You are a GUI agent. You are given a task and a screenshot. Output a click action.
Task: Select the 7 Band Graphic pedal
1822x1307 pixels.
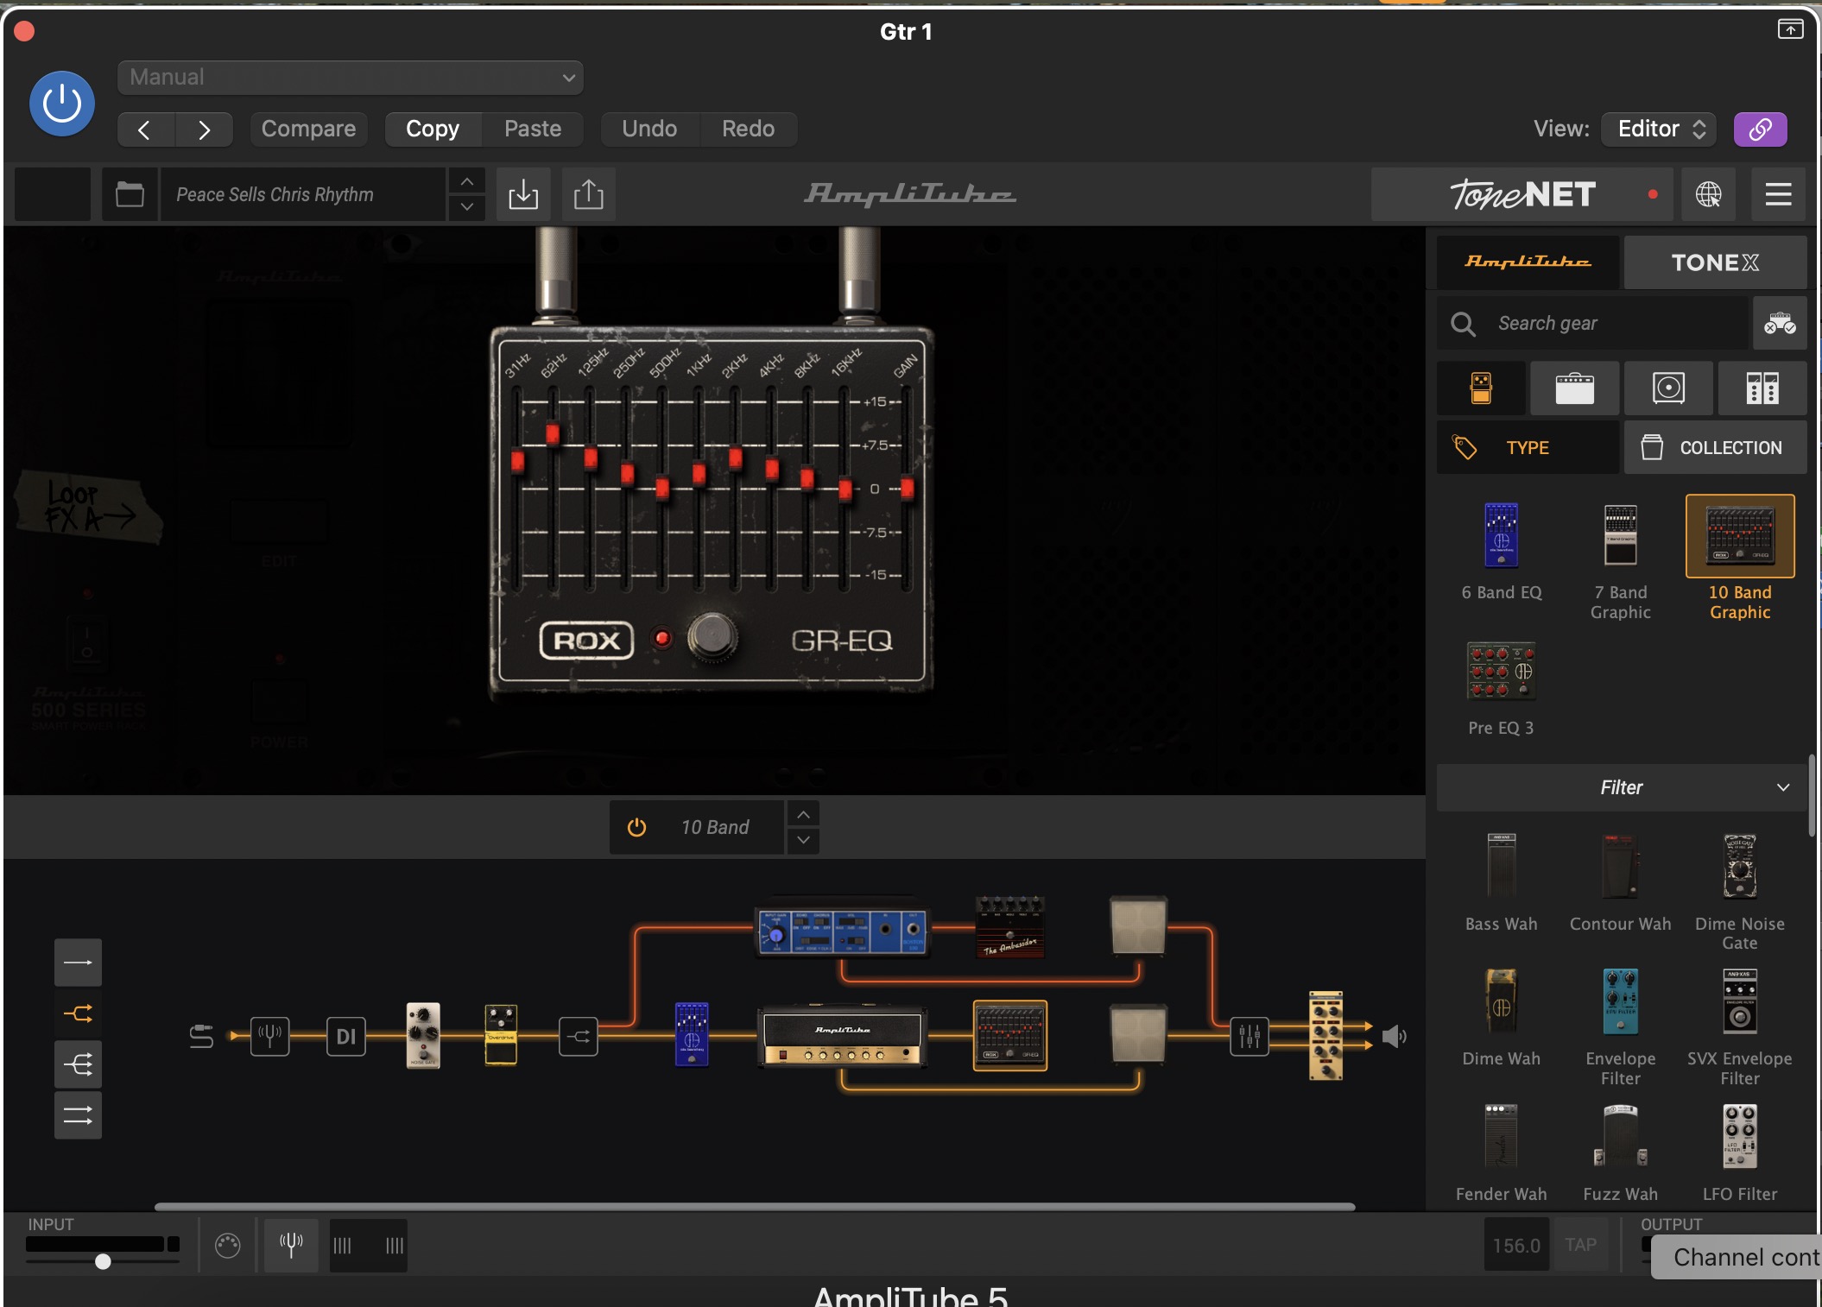tap(1621, 535)
